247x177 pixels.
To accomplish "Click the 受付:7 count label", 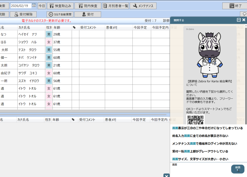I will point(150,21).
